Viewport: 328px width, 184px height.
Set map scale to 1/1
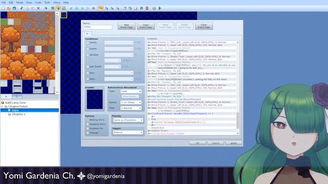coord(101,8)
